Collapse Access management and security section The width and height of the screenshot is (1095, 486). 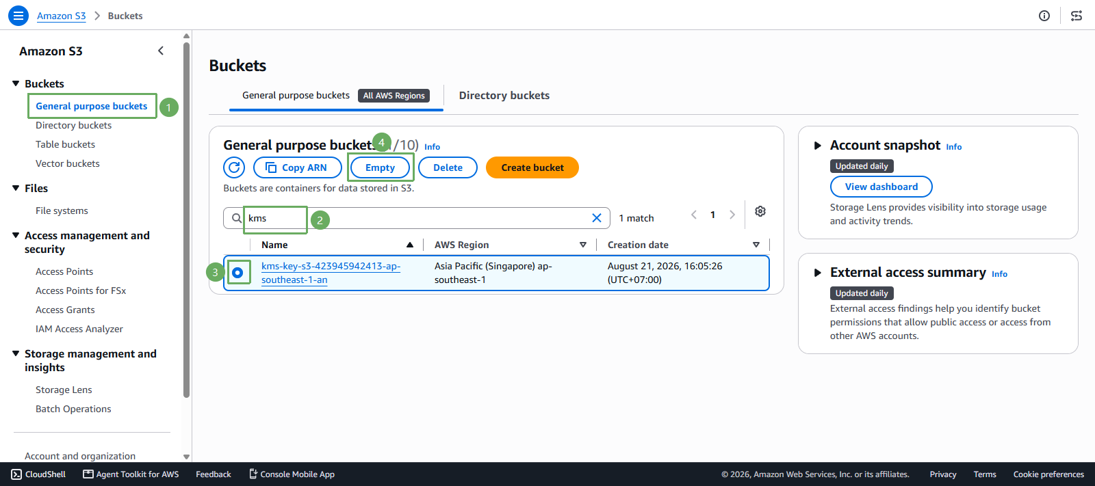16,235
